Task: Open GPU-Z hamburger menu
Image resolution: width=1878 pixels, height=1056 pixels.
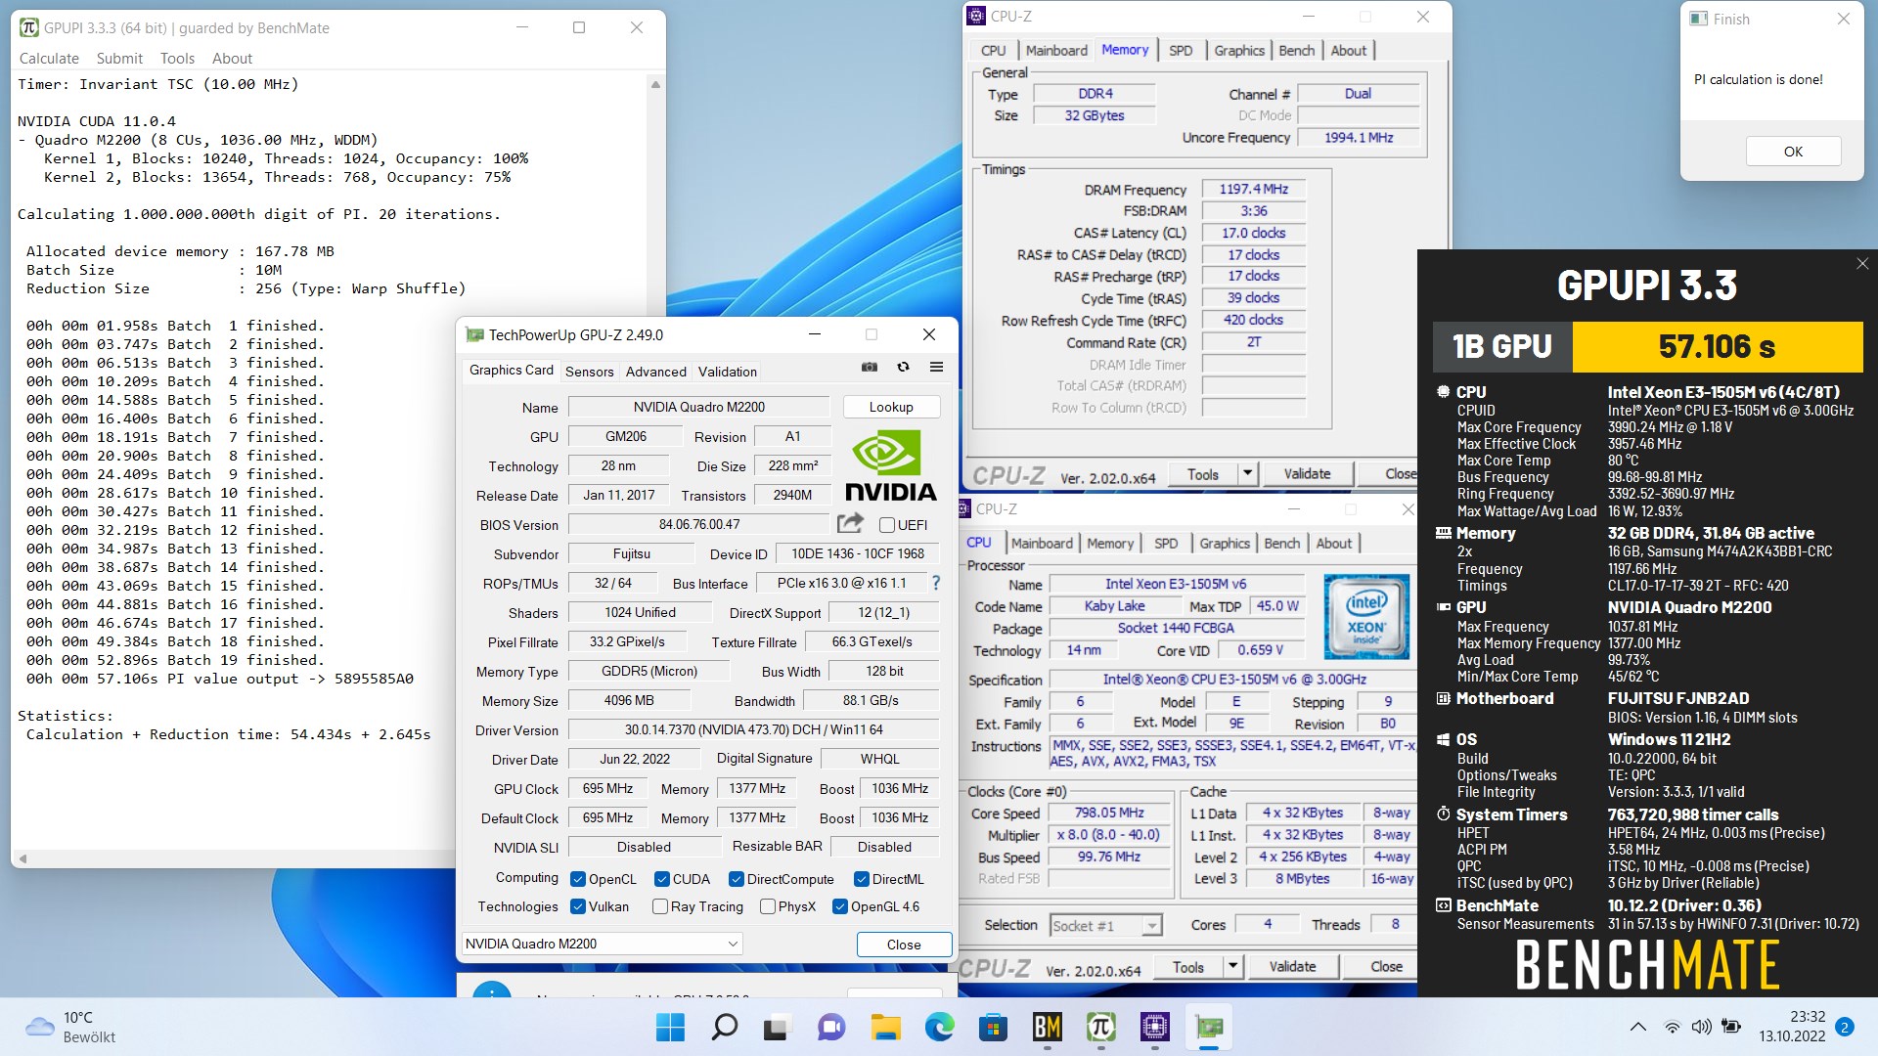Action: [936, 368]
